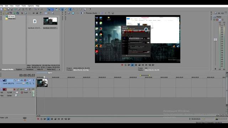Viewport: 228px width, 128px height.
Task: Select Media Bins folder in the tree
Action: (x=12, y=19)
